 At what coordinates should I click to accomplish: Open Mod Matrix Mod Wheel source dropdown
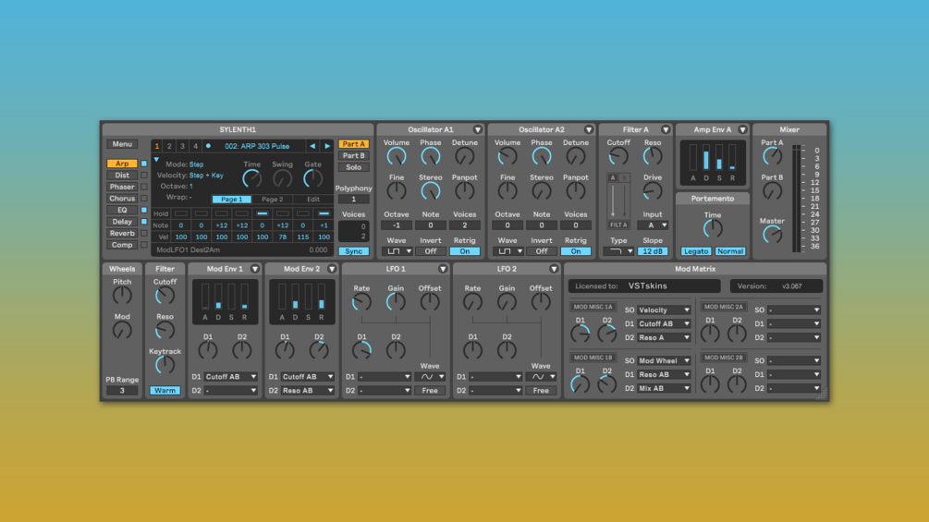tap(664, 360)
